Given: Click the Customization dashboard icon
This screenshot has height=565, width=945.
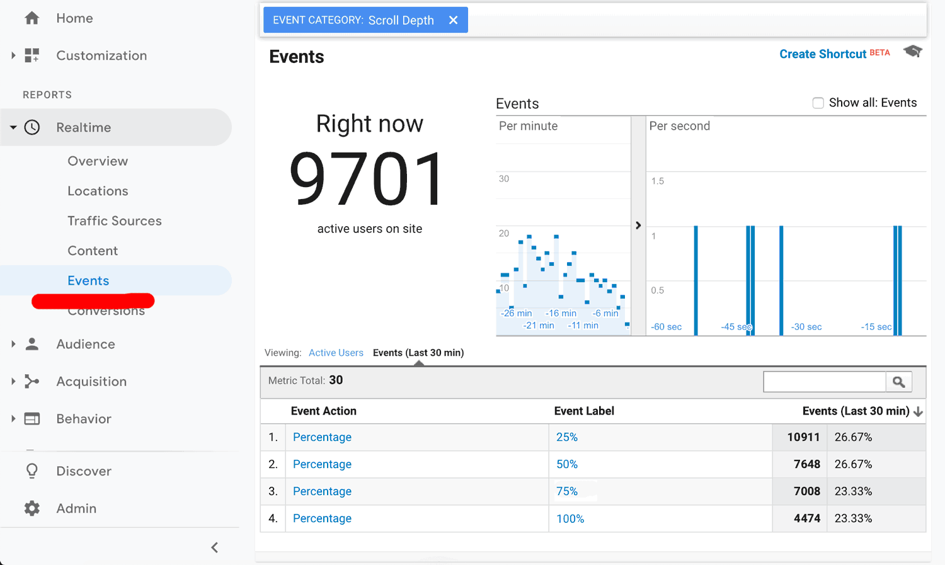Looking at the screenshot, I should pyautogui.click(x=31, y=55).
